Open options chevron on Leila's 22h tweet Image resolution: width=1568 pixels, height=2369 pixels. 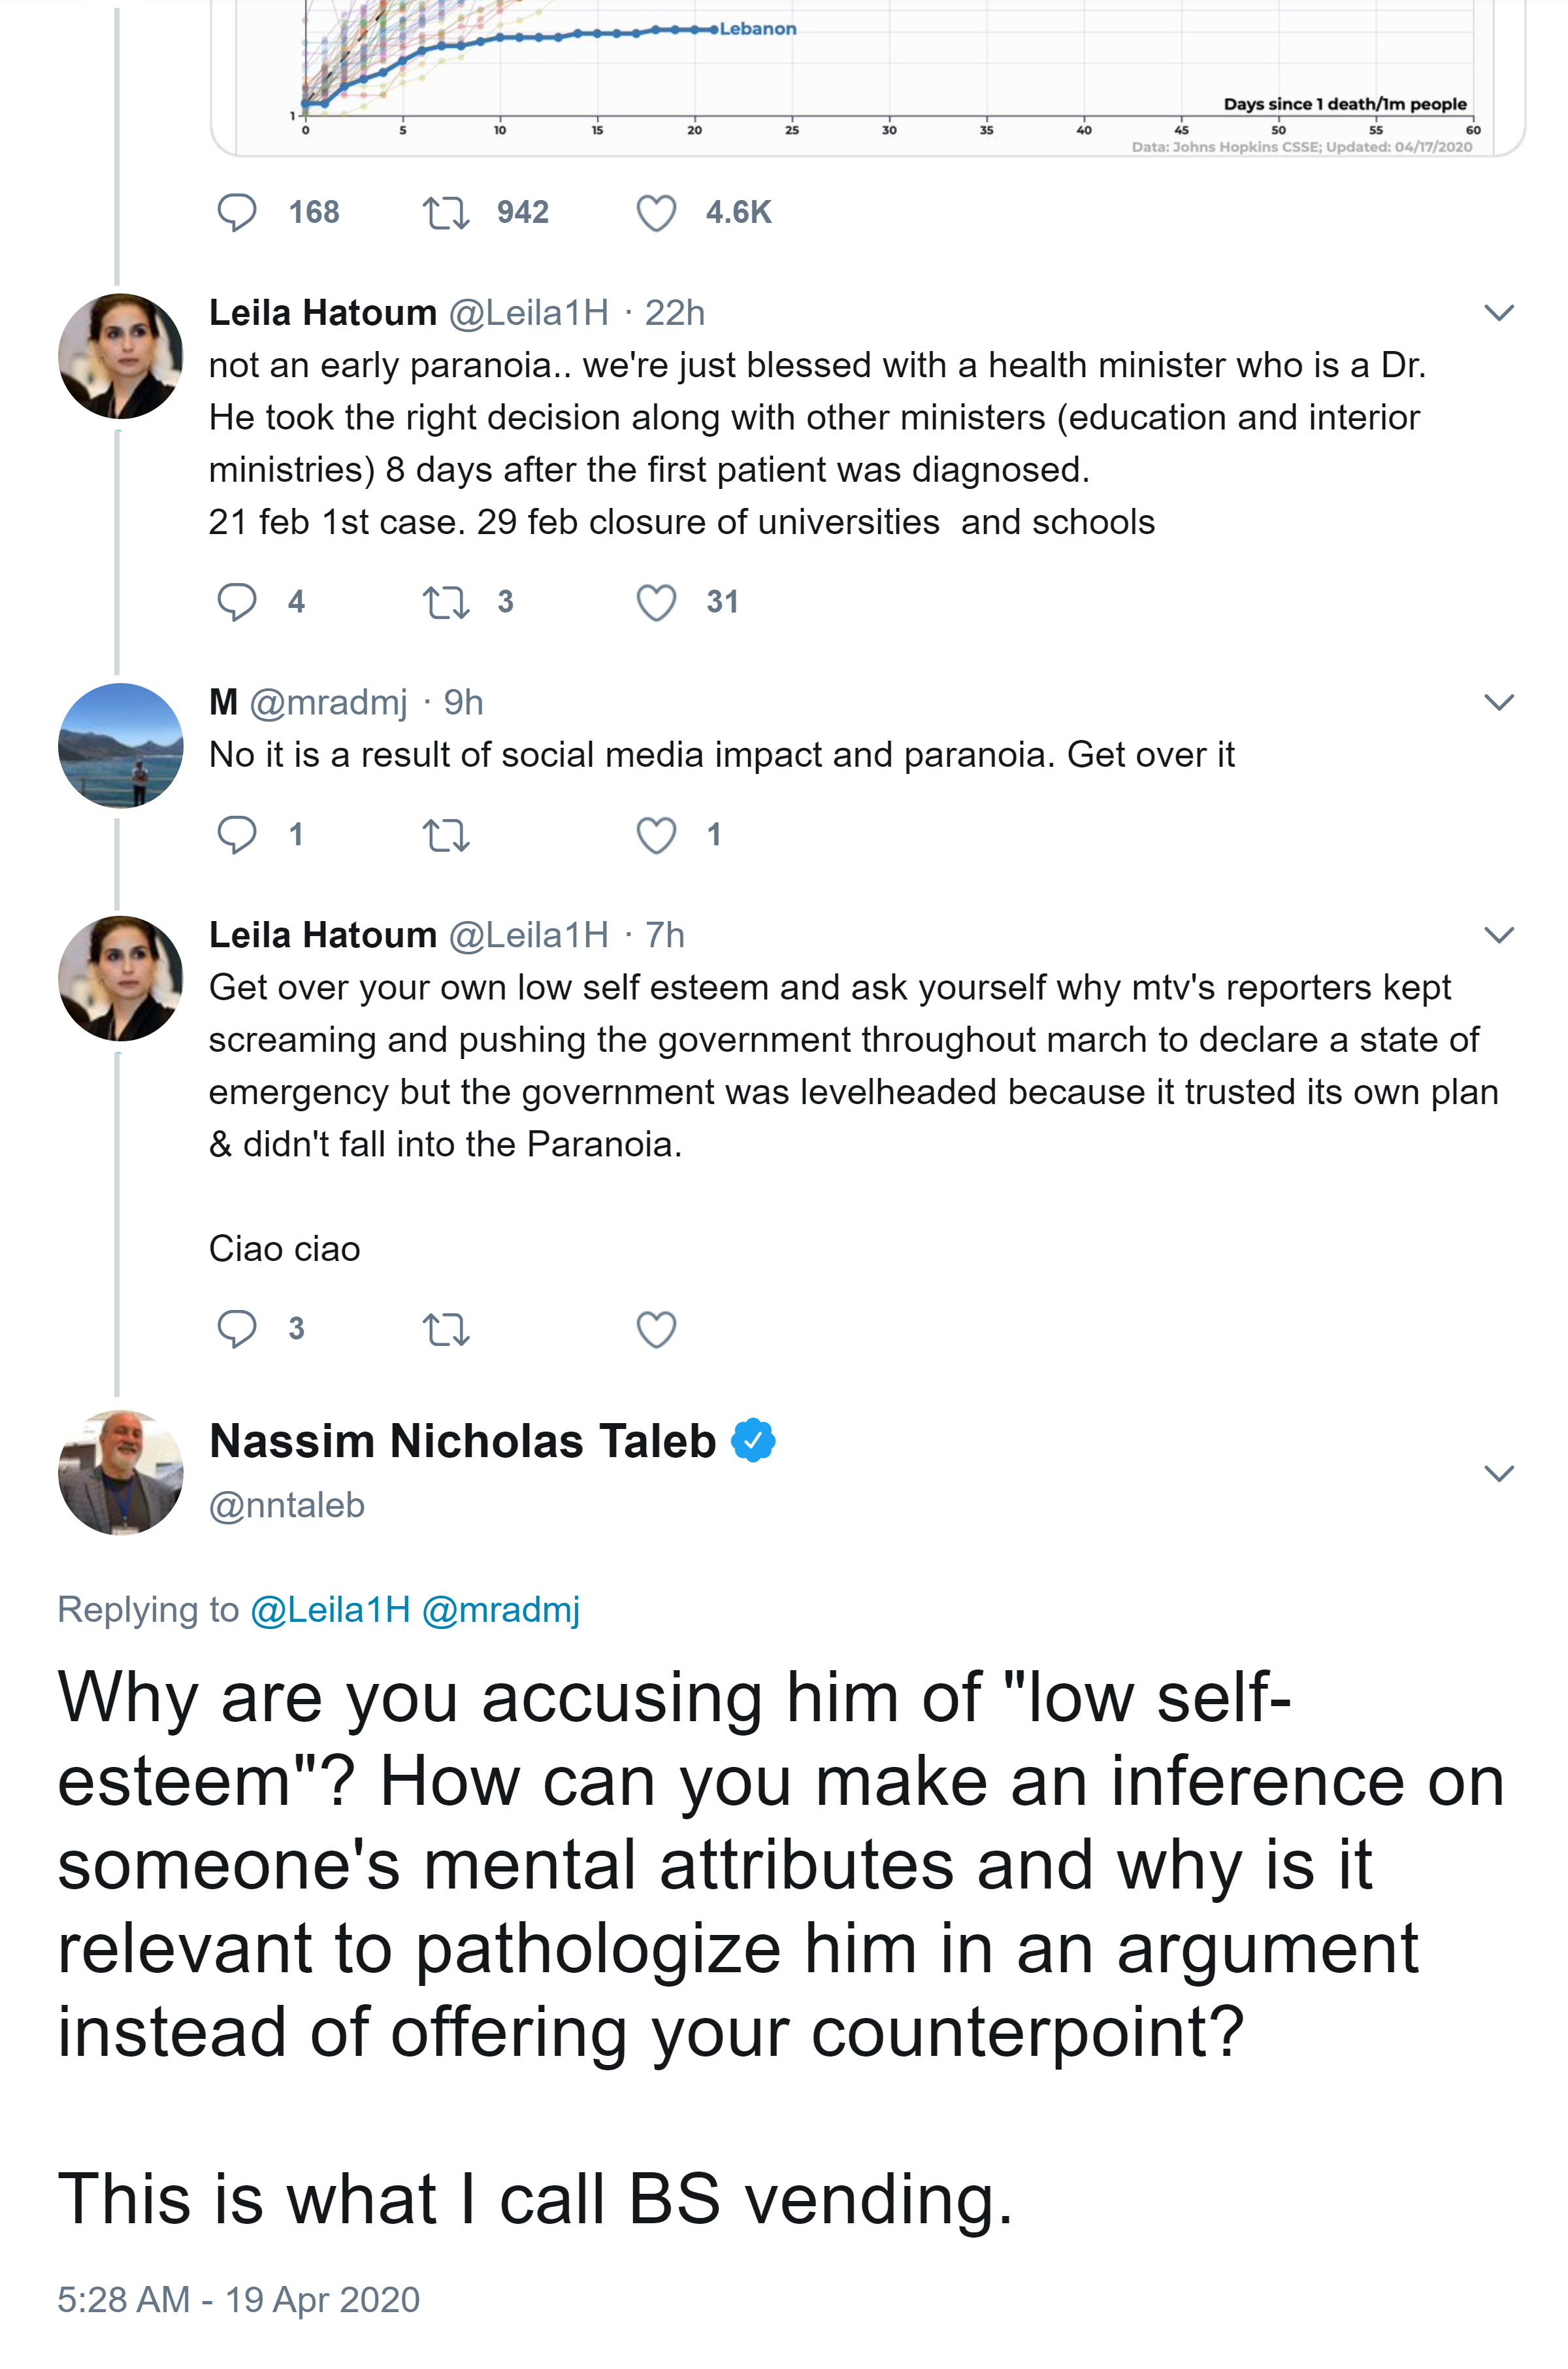(x=1498, y=313)
